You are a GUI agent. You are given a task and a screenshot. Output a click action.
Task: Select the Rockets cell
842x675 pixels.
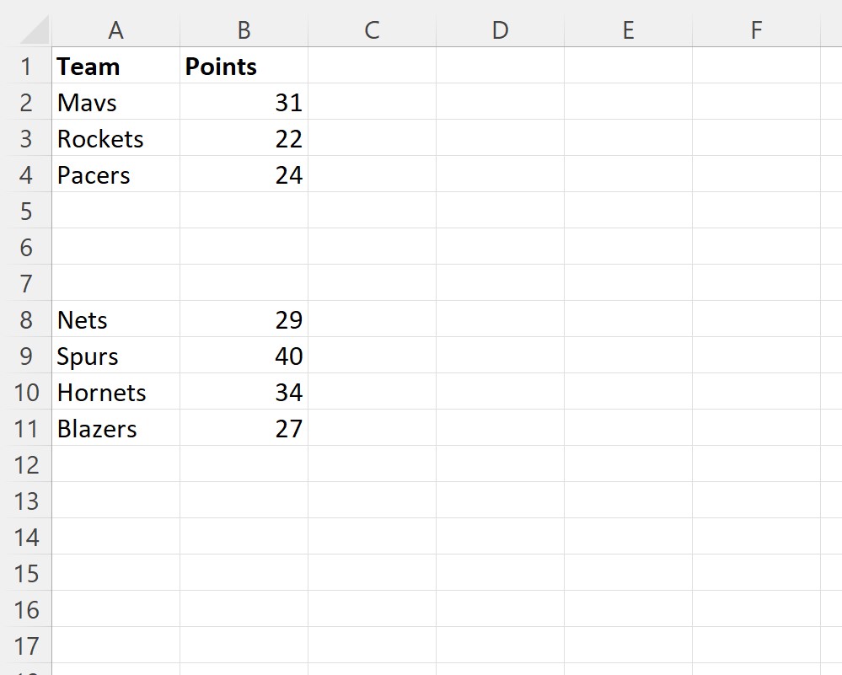click(x=115, y=138)
